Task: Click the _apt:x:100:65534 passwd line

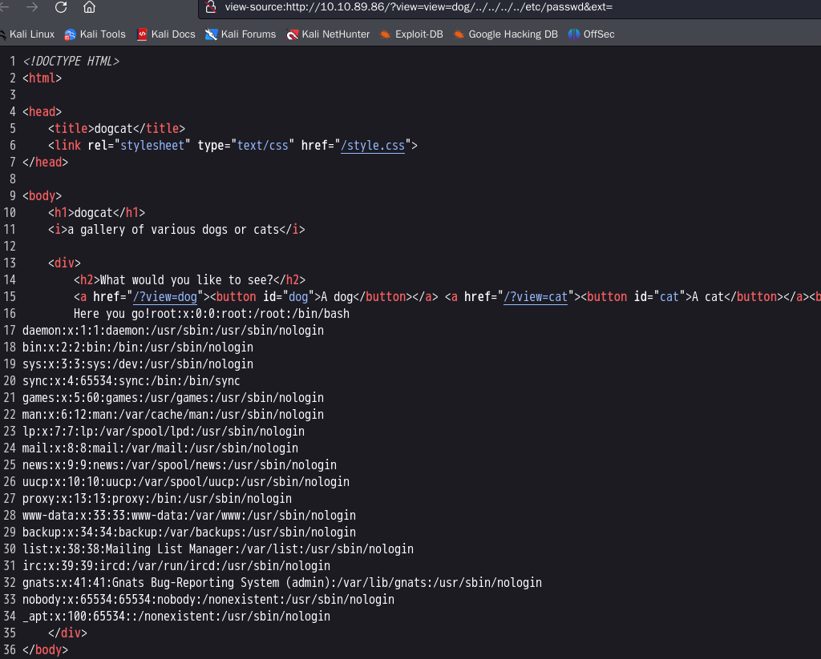Action: click(176, 616)
